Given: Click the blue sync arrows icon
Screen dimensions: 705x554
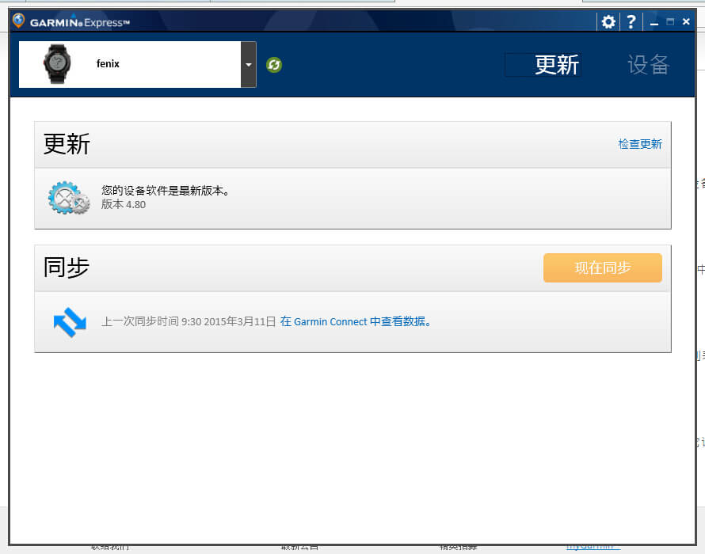Looking at the screenshot, I should point(70,322).
